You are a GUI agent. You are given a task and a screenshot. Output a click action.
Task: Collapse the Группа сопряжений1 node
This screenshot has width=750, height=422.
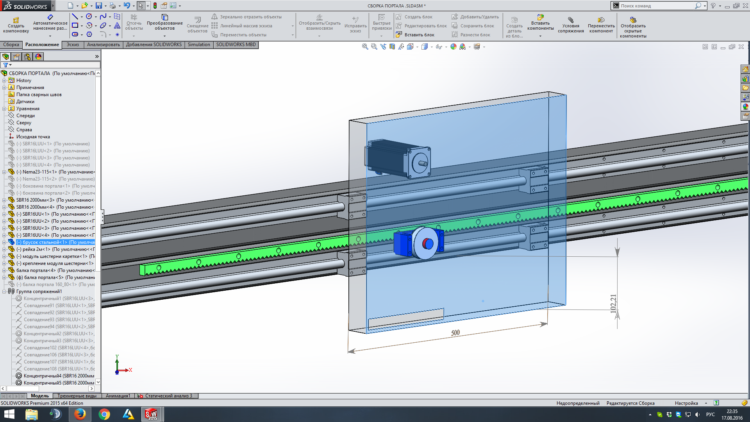pyautogui.click(x=4, y=291)
